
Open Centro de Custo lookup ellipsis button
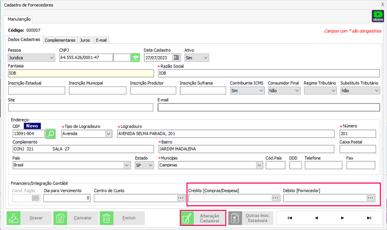click(177, 198)
